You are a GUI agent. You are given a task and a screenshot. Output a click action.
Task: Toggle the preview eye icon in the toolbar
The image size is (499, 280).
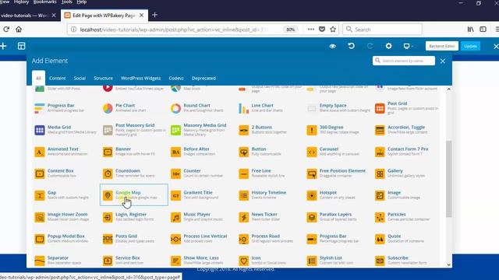point(333,46)
